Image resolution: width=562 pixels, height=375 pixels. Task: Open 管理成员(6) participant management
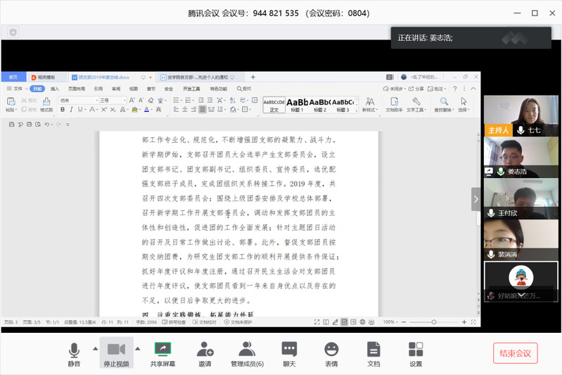247,354
